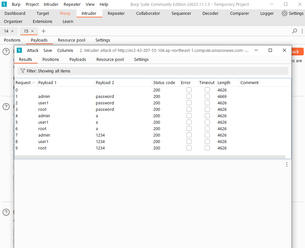Toggle Timeout checkbox for request 3

point(207,109)
